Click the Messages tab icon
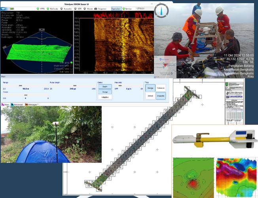This screenshot has width=258, height=198. click(27, 104)
